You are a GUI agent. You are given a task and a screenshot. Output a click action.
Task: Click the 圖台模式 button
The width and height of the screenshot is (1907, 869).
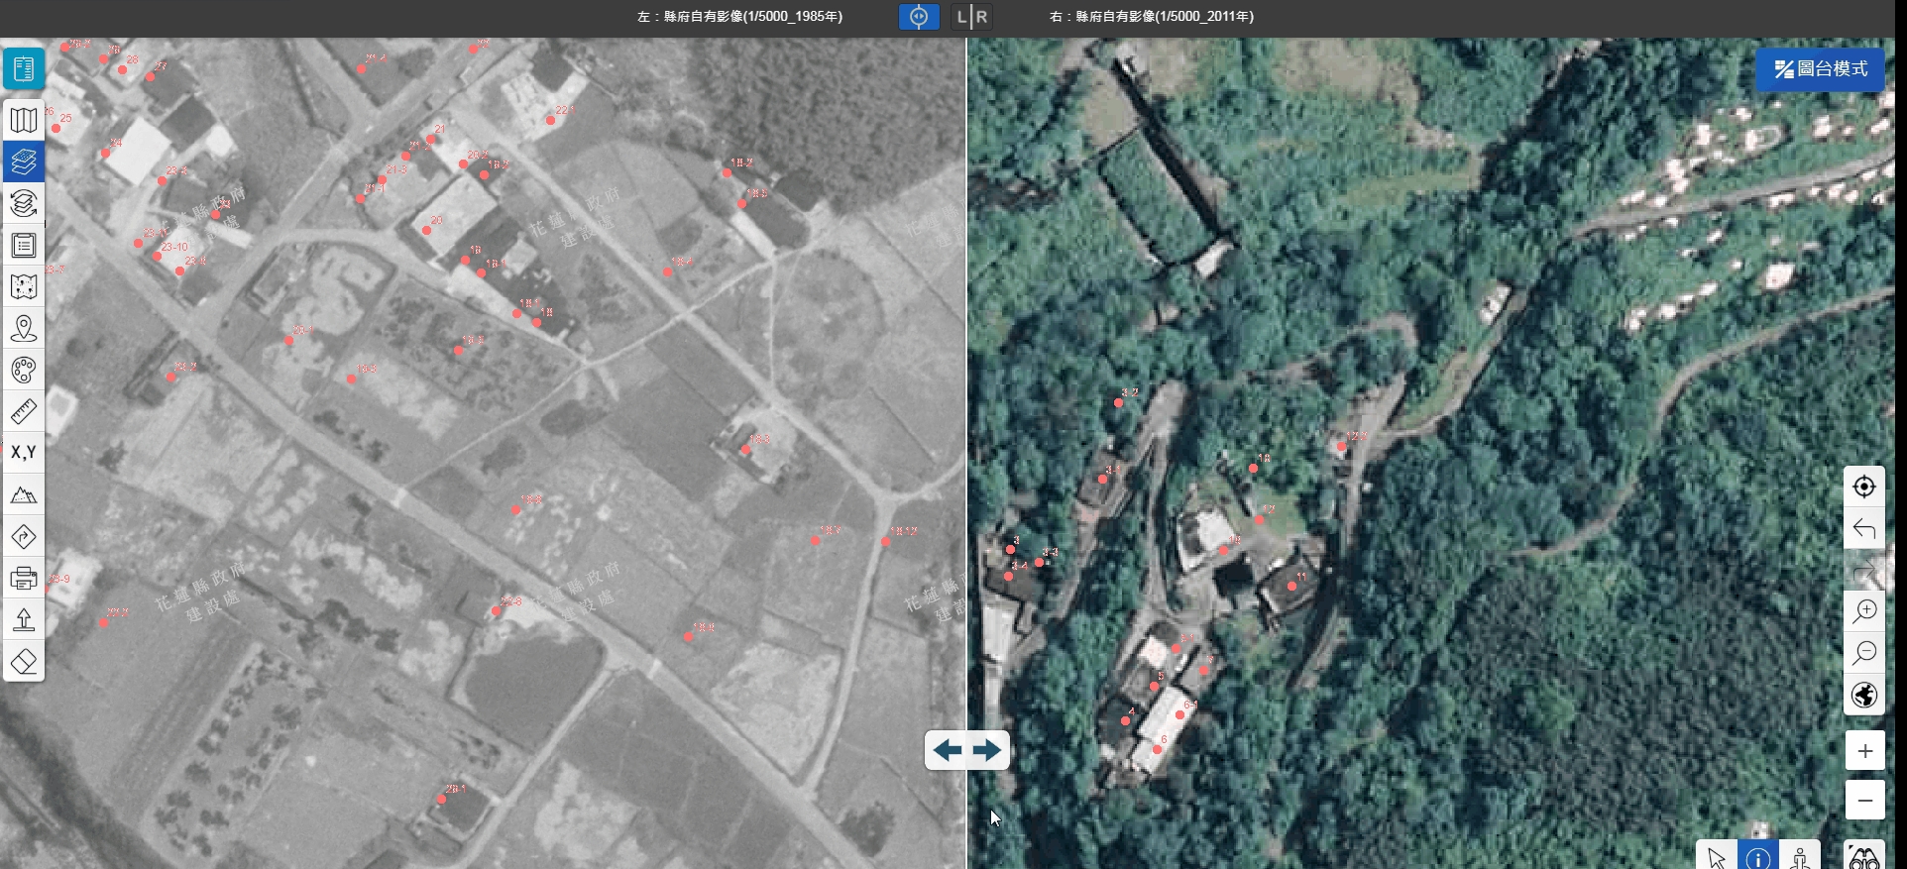(x=1820, y=69)
